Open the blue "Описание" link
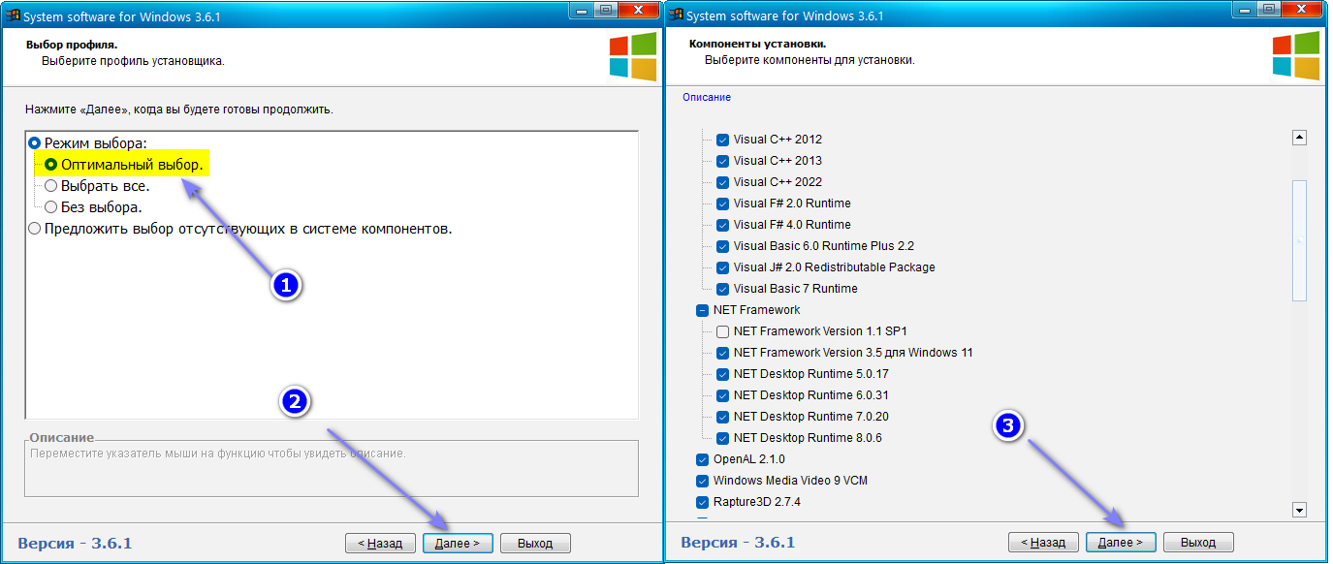Screen dimensions: 1333x564 [707, 98]
